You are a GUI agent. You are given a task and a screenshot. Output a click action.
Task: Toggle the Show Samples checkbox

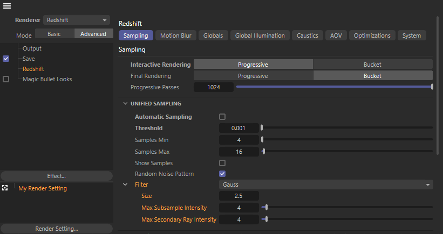point(222,163)
